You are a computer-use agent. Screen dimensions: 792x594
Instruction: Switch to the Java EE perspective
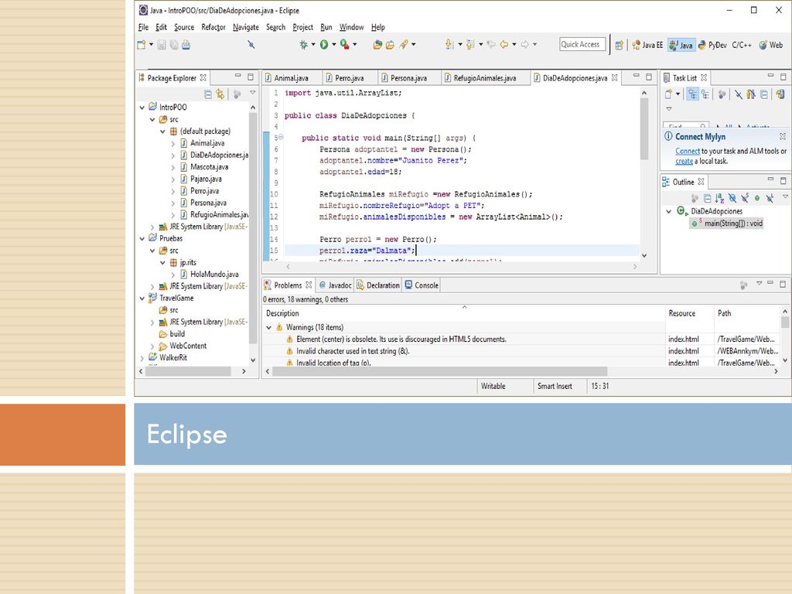pyautogui.click(x=647, y=45)
